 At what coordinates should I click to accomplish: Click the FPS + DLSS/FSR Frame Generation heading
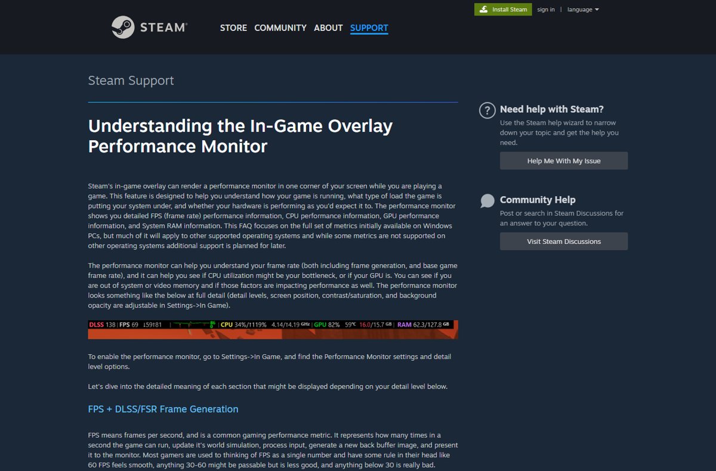coord(163,409)
